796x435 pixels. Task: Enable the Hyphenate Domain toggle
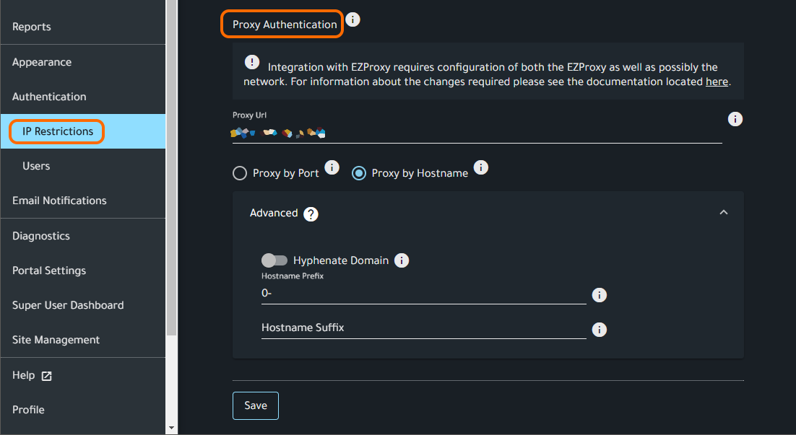click(x=274, y=260)
